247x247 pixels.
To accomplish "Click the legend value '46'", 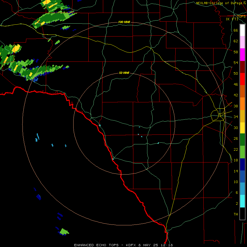I will (x=236, y=85).
